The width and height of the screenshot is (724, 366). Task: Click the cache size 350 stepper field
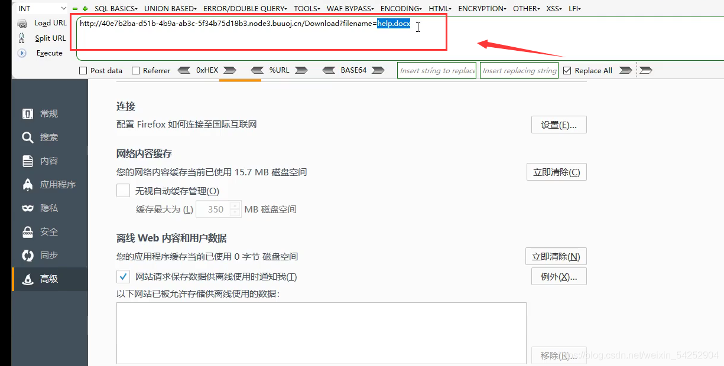[x=219, y=209]
